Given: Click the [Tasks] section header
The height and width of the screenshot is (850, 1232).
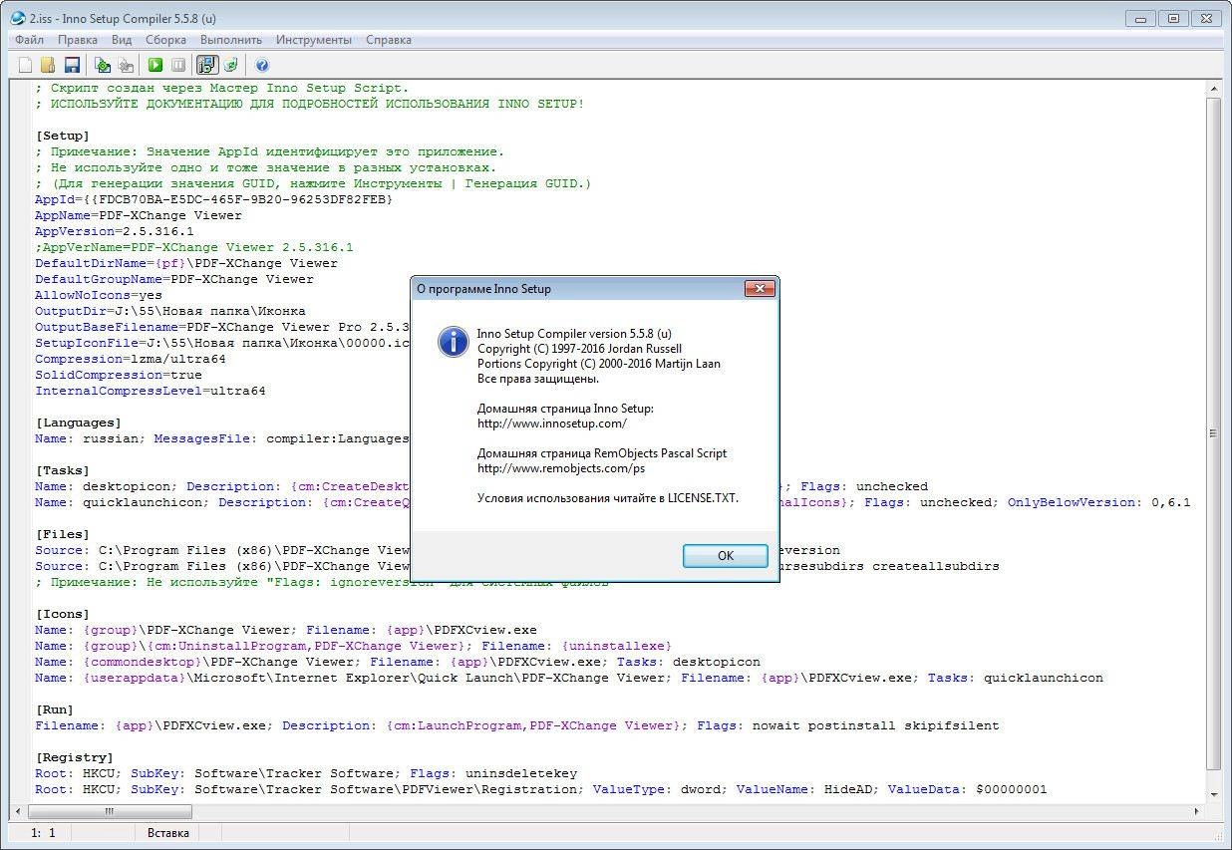Looking at the screenshot, I should pos(63,470).
